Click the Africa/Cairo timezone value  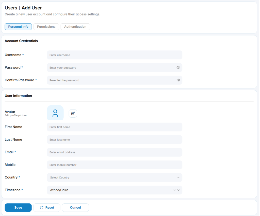(59, 190)
